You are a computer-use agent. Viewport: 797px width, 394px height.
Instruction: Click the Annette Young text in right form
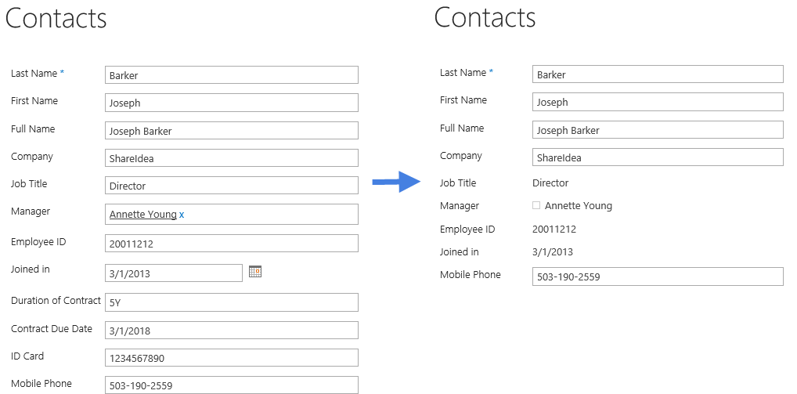tap(579, 206)
